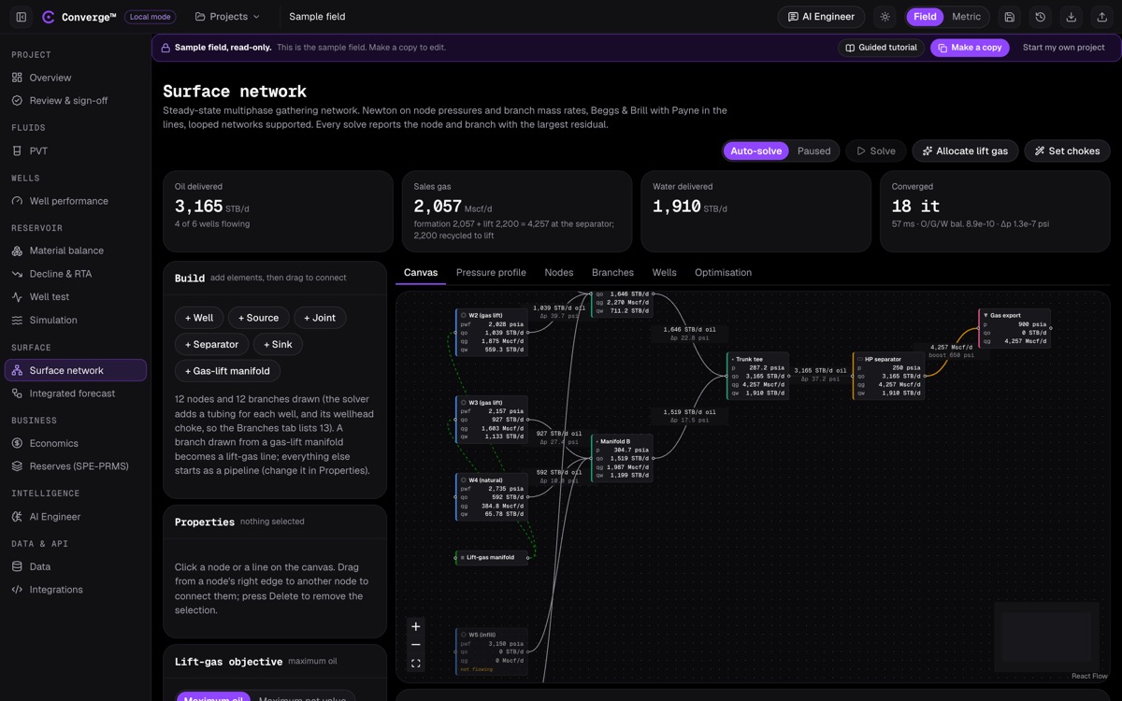The image size is (1122, 701).
Task: Click the Set chokes button
Action: pos(1068,150)
